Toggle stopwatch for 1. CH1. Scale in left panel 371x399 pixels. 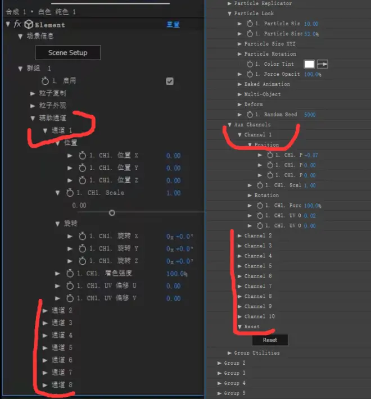tap(70, 193)
